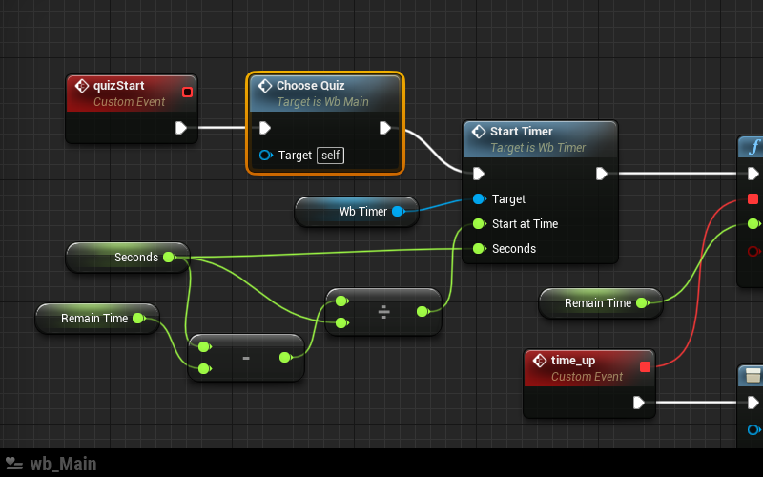Click the quizStart event node icon

pyautogui.click(x=82, y=86)
